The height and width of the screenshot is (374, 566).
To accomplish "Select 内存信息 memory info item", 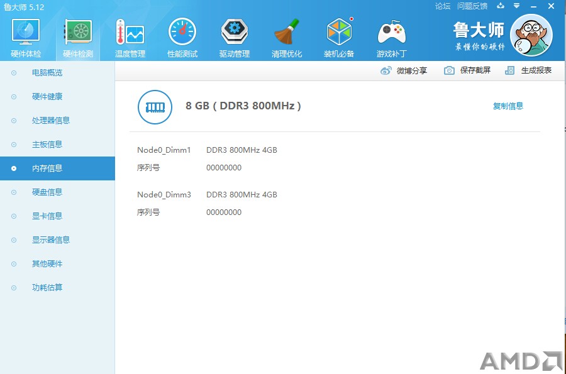I will click(x=57, y=168).
